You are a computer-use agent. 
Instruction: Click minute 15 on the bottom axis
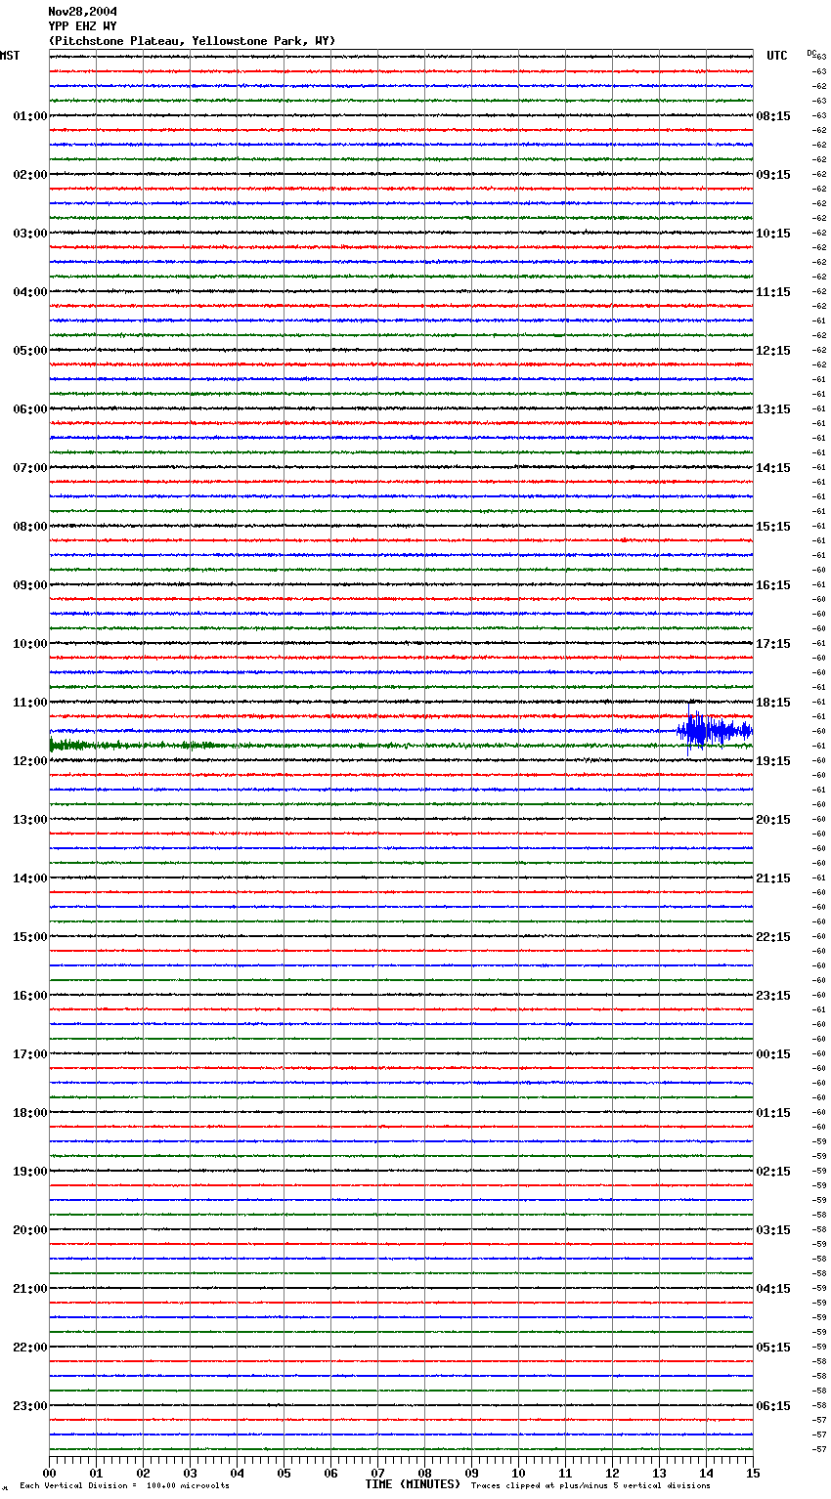[x=753, y=1473]
